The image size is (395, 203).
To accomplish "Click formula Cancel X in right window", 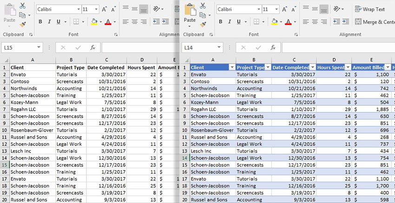I will point(244,47).
